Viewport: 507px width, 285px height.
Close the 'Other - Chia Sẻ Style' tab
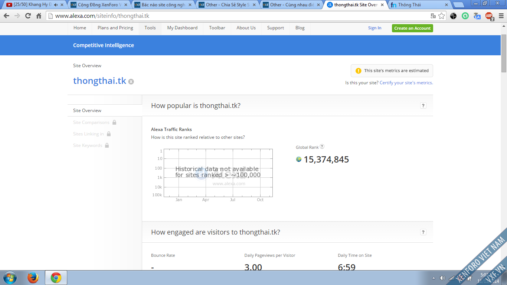(x=254, y=5)
